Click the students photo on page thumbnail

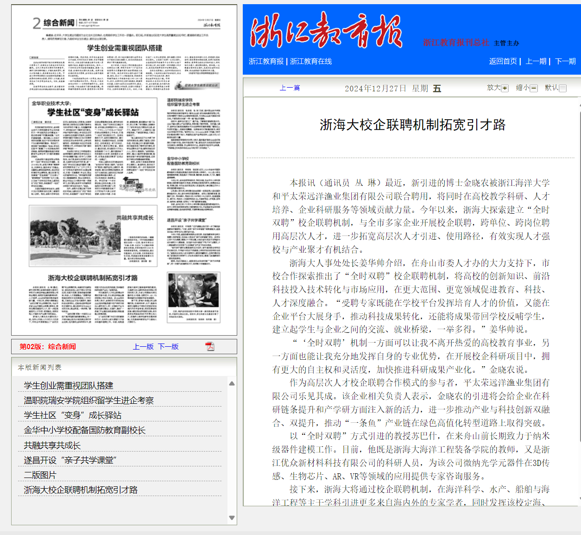(193, 291)
